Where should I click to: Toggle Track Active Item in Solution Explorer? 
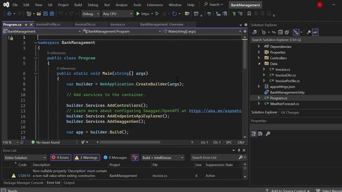pos(296,33)
